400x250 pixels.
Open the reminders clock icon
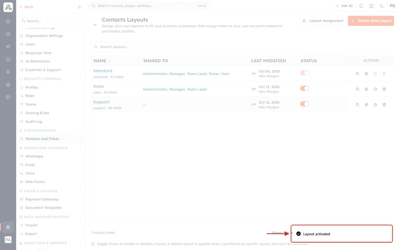tap(371, 6)
